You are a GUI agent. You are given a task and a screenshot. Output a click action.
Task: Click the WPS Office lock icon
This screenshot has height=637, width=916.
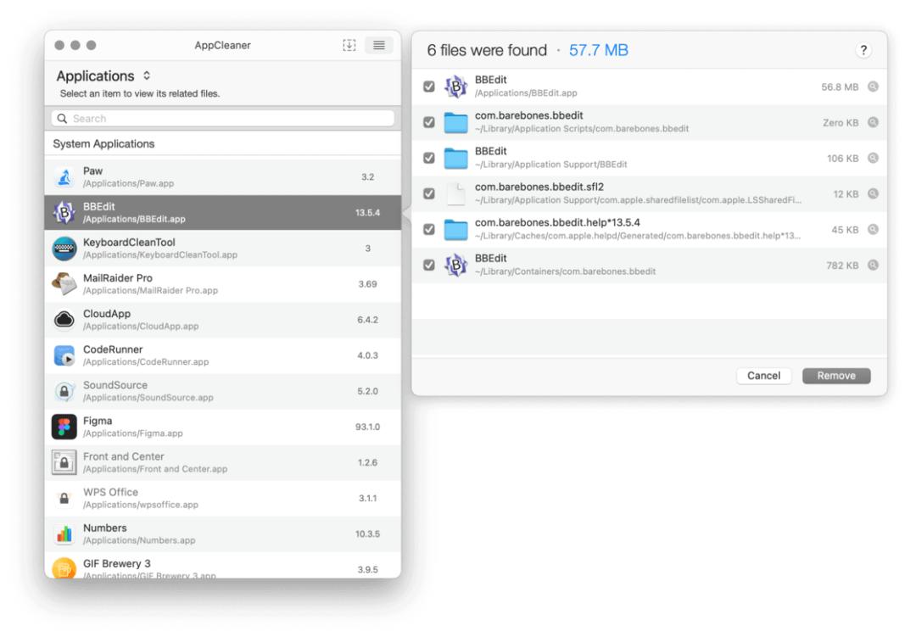(64, 499)
